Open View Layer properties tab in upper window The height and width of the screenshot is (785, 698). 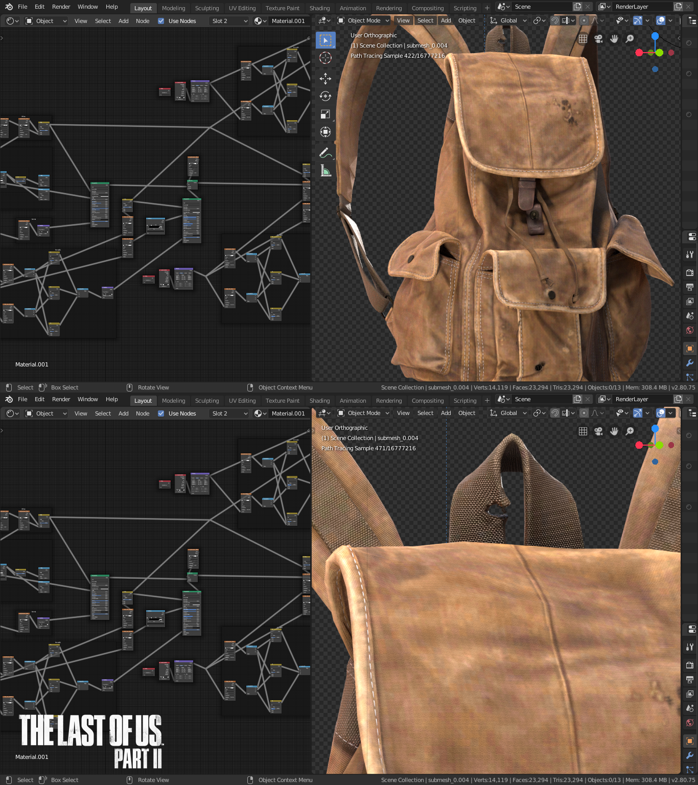coord(690,302)
